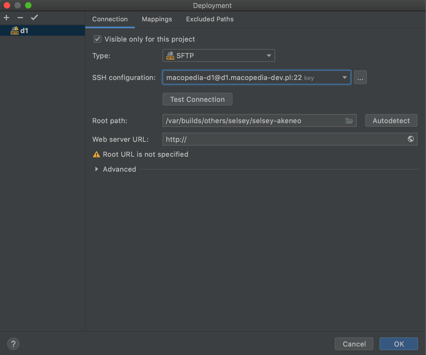Select the d1 SFTP server entry
This screenshot has height=355, width=426.
pos(24,31)
